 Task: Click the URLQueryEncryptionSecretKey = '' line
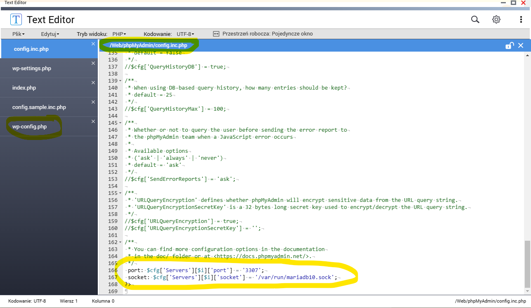click(x=195, y=228)
